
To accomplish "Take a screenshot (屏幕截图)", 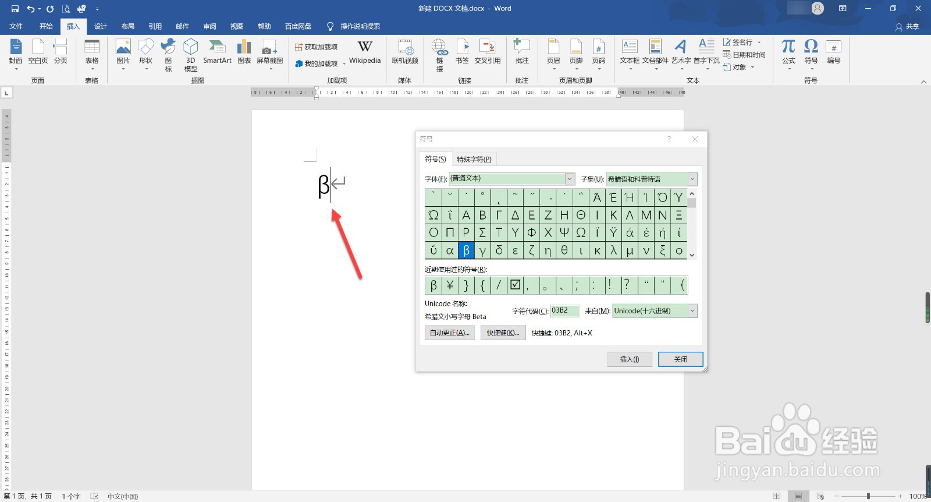I will point(270,54).
